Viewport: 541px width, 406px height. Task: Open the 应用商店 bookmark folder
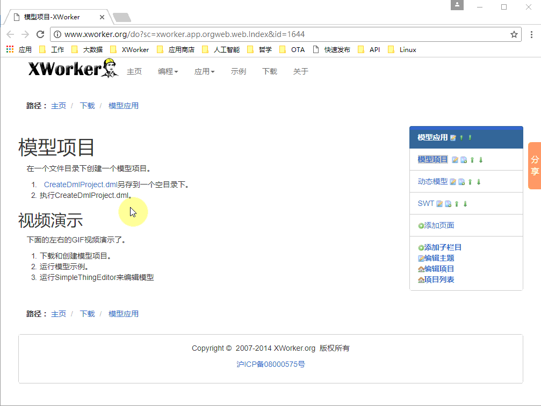point(175,49)
